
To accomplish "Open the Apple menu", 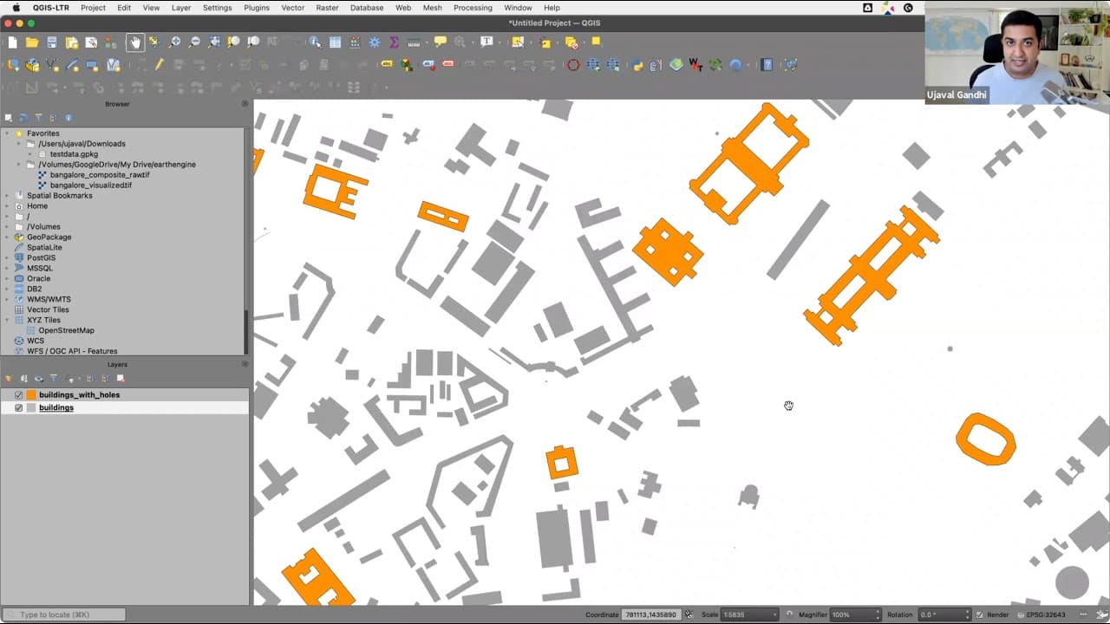I will tap(15, 8).
